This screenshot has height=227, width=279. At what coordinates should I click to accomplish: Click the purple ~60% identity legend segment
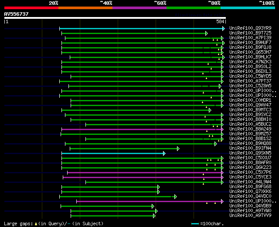point(139,8)
